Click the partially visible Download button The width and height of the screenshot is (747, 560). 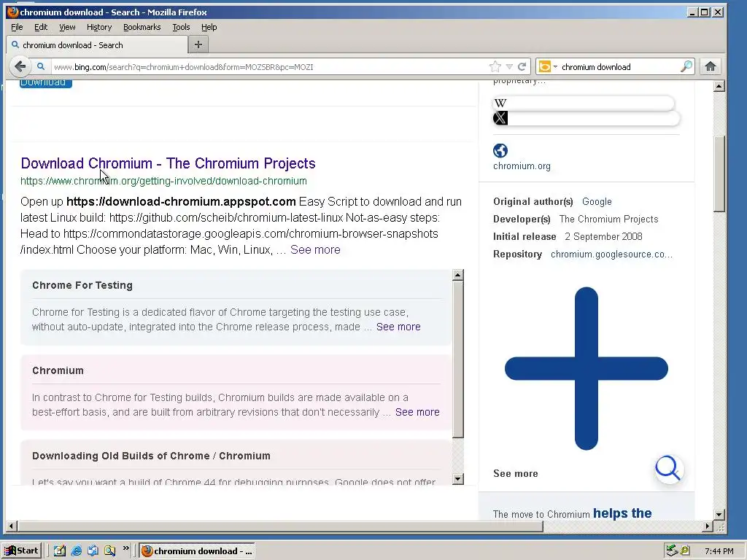(x=46, y=84)
